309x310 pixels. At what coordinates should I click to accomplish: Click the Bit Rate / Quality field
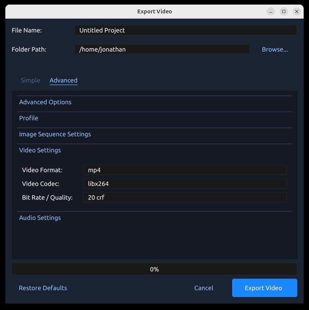(185, 197)
